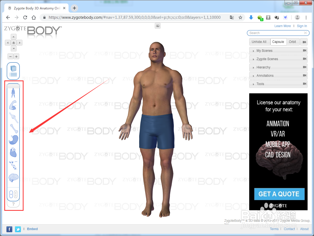Open the Embed link
Image resolution: width=314 pixels, height=236 pixels.
tap(32, 229)
